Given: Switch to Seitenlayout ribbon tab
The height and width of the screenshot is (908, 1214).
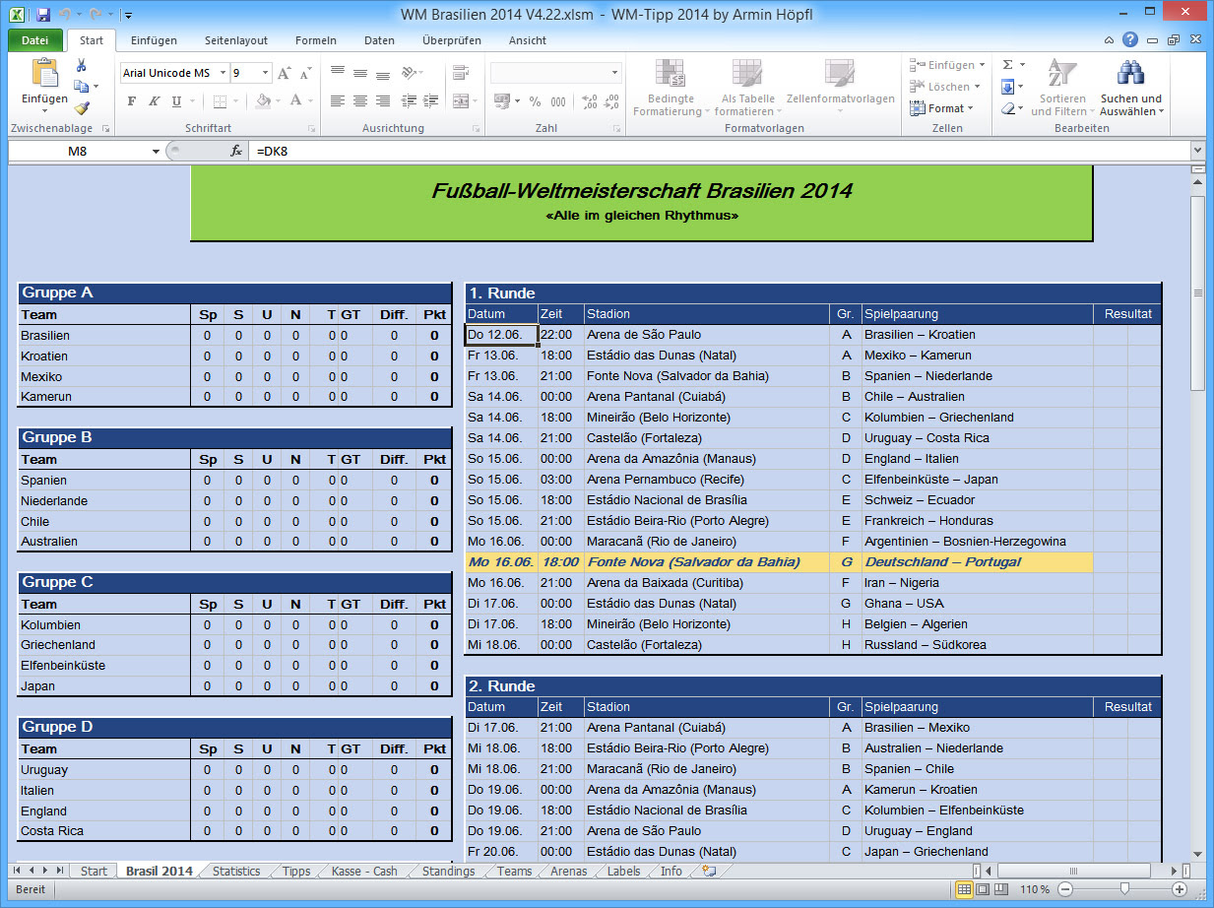Looking at the screenshot, I should pyautogui.click(x=236, y=40).
